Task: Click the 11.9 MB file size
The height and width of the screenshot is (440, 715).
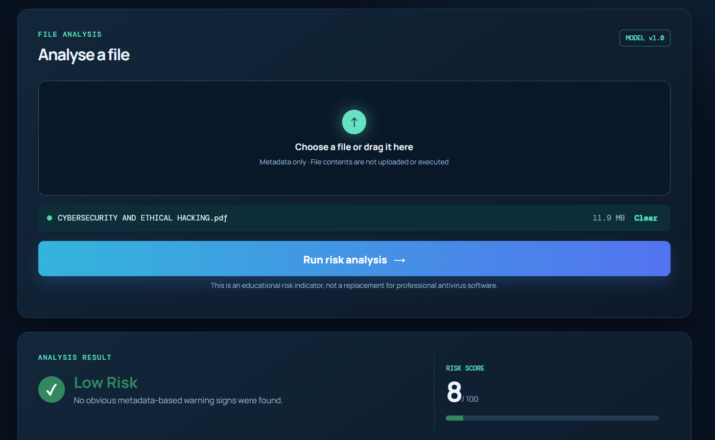Action: tap(609, 218)
